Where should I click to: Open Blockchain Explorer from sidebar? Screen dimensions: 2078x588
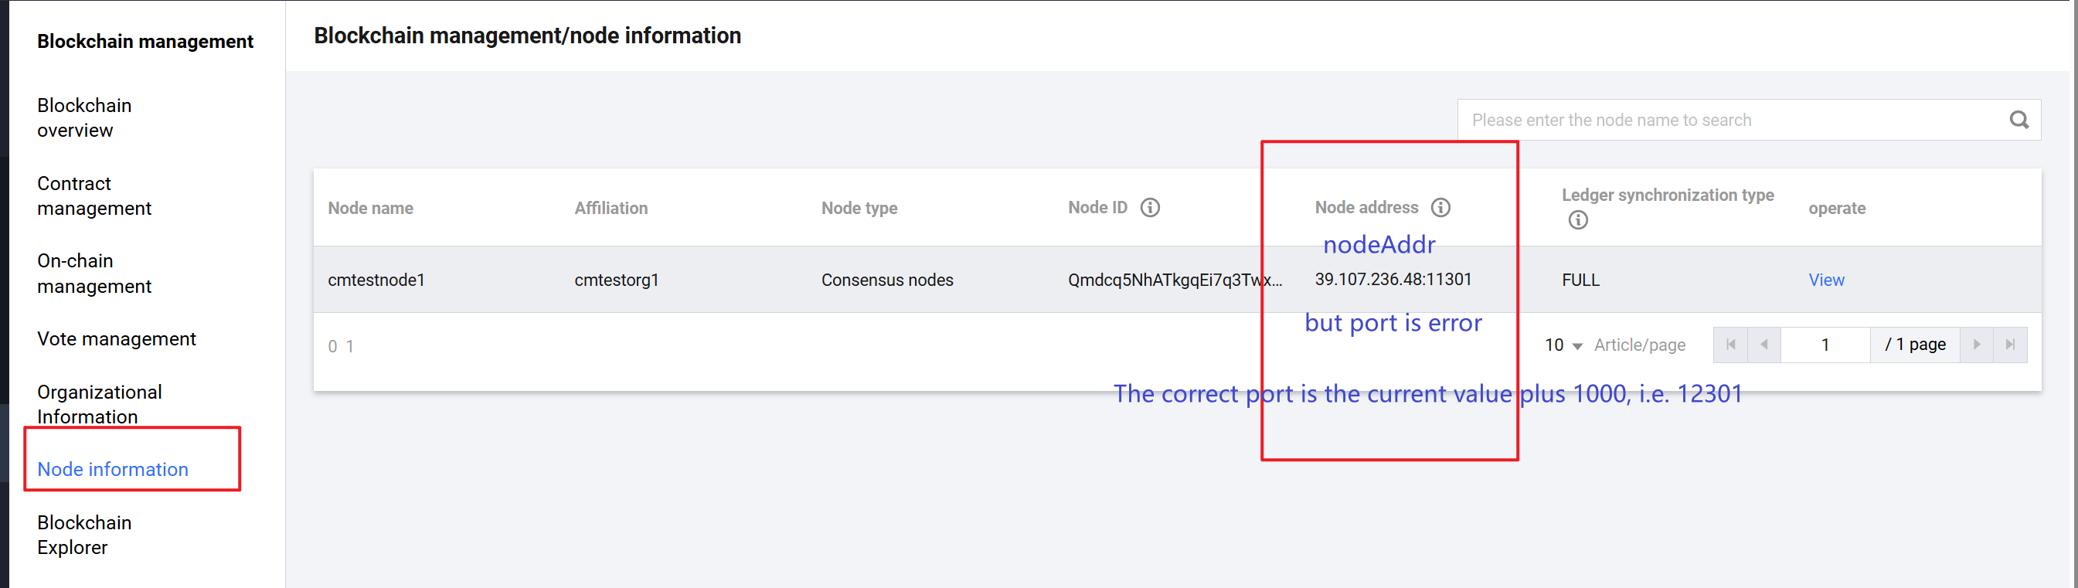pos(84,535)
